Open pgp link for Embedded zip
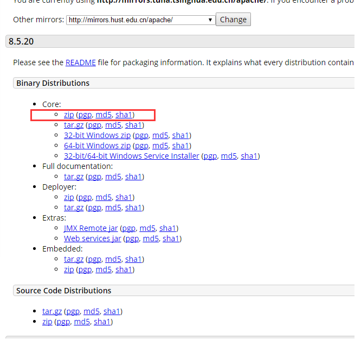 85,269
